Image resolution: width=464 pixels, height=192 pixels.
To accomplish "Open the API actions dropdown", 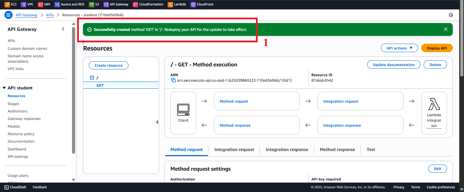I will 399,48.
